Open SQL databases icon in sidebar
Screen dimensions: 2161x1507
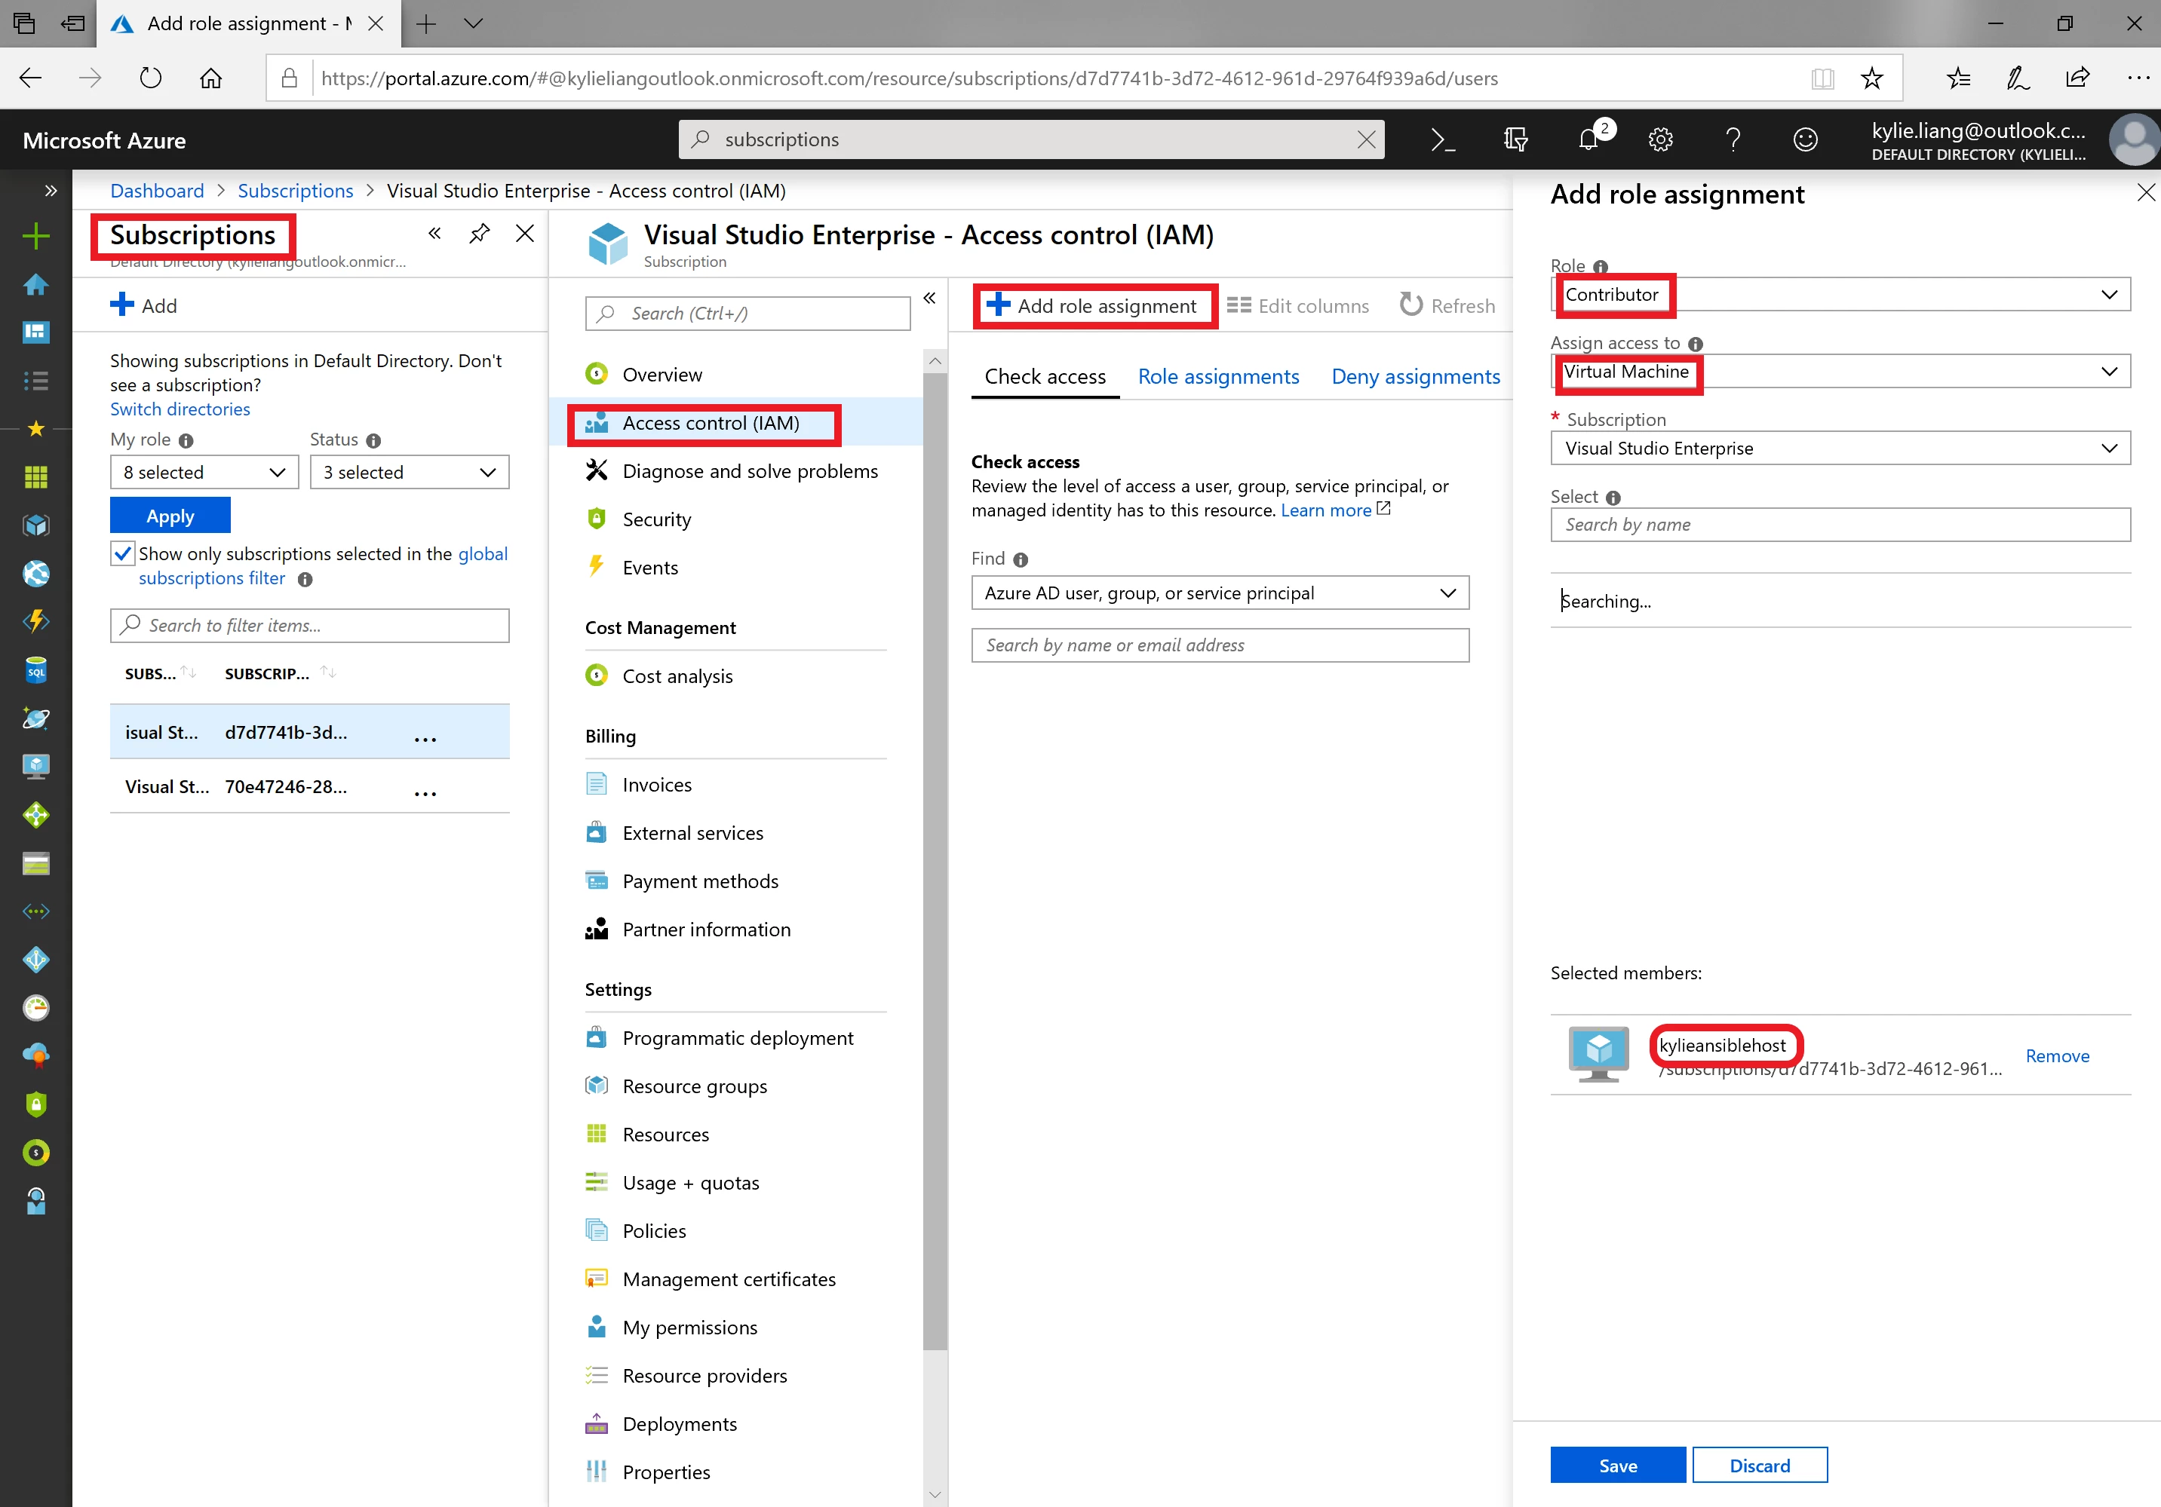coord(35,669)
